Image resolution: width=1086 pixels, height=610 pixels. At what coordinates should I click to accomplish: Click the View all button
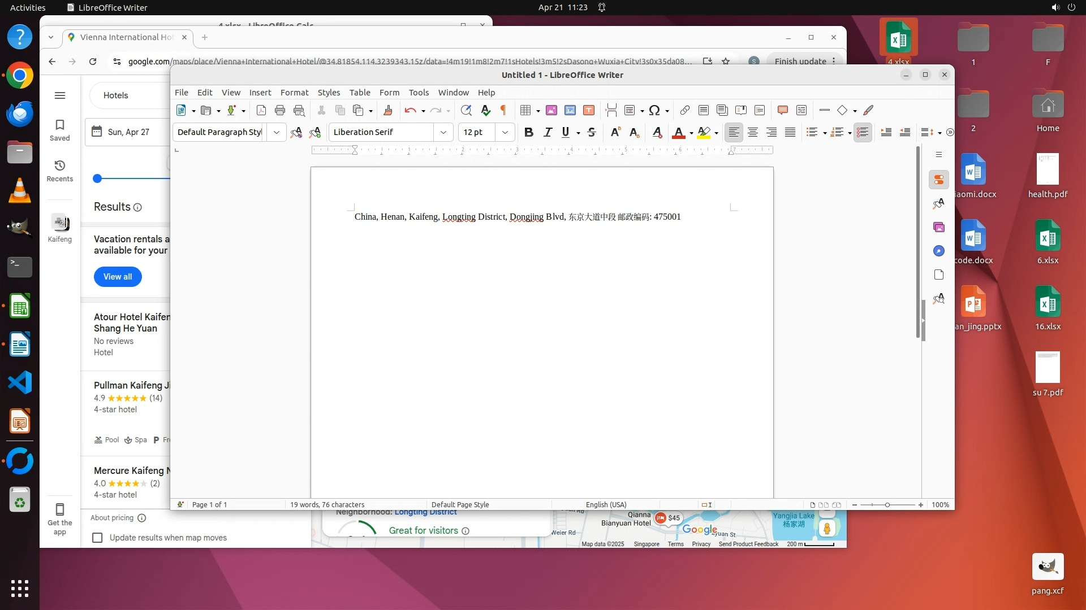point(118,277)
